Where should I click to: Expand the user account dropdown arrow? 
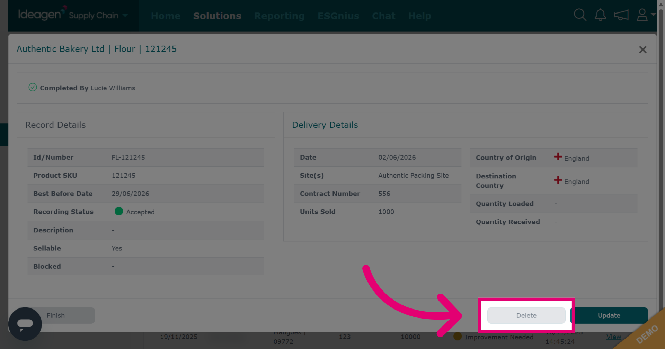653,14
